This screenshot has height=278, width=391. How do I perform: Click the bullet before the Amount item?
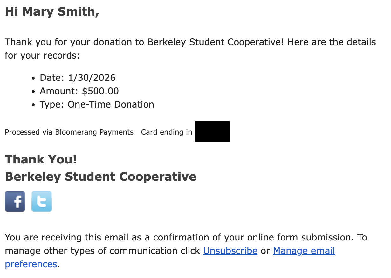tap(34, 92)
